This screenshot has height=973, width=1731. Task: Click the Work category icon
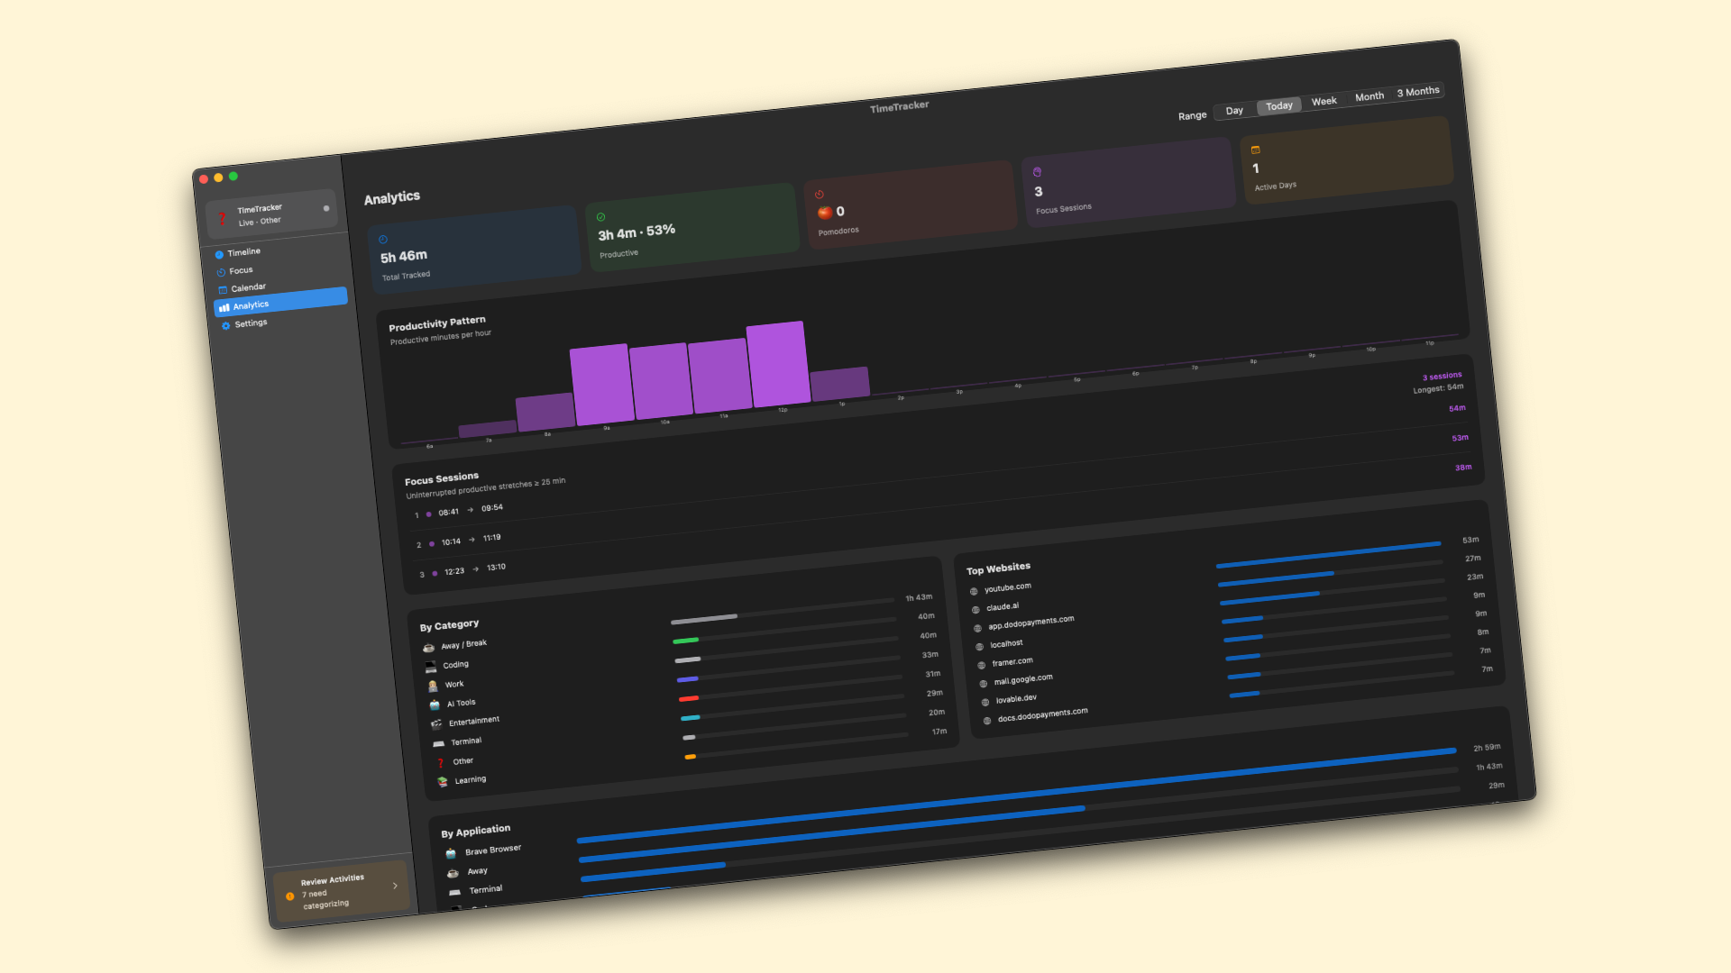433,687
